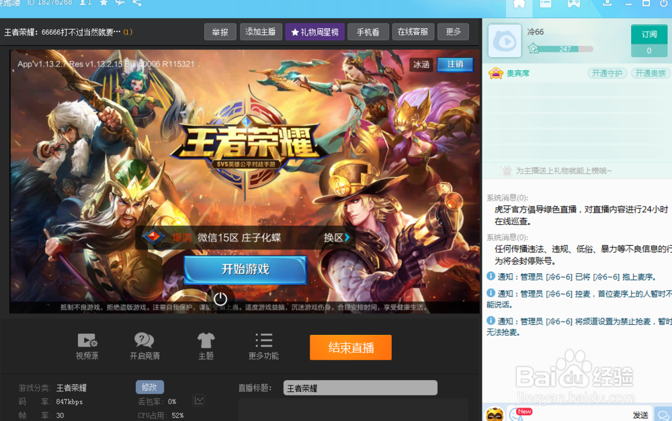
Task: Click the orange 结束直播 button
Action: coord(351,347)
